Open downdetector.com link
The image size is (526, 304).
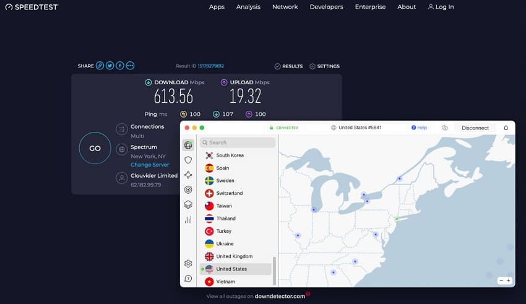pos(280,297)
